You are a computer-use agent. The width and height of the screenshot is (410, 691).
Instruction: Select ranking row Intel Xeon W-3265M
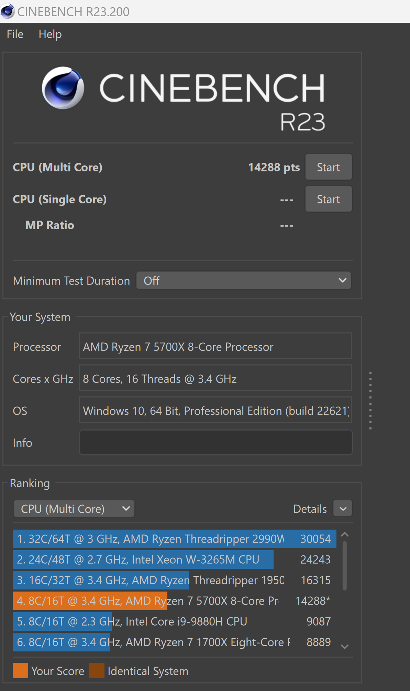(x=175, y=560)
